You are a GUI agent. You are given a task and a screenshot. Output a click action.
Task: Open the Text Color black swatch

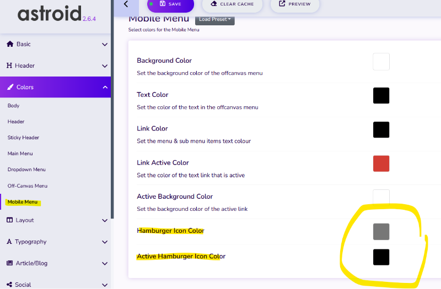pyautogui.click(x=381, y=95)
